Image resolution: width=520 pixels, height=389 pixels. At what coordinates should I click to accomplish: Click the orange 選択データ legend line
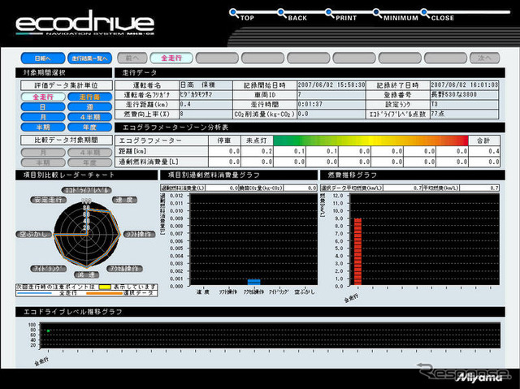(104, 293)
